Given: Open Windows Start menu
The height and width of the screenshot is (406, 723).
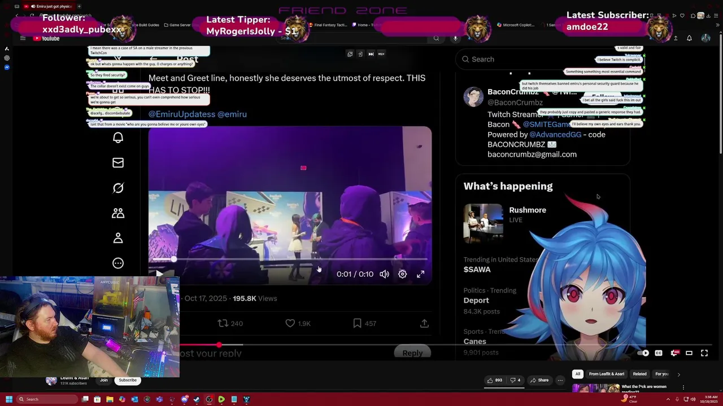Looking at the screenshot, I should [x=8, y=399].
